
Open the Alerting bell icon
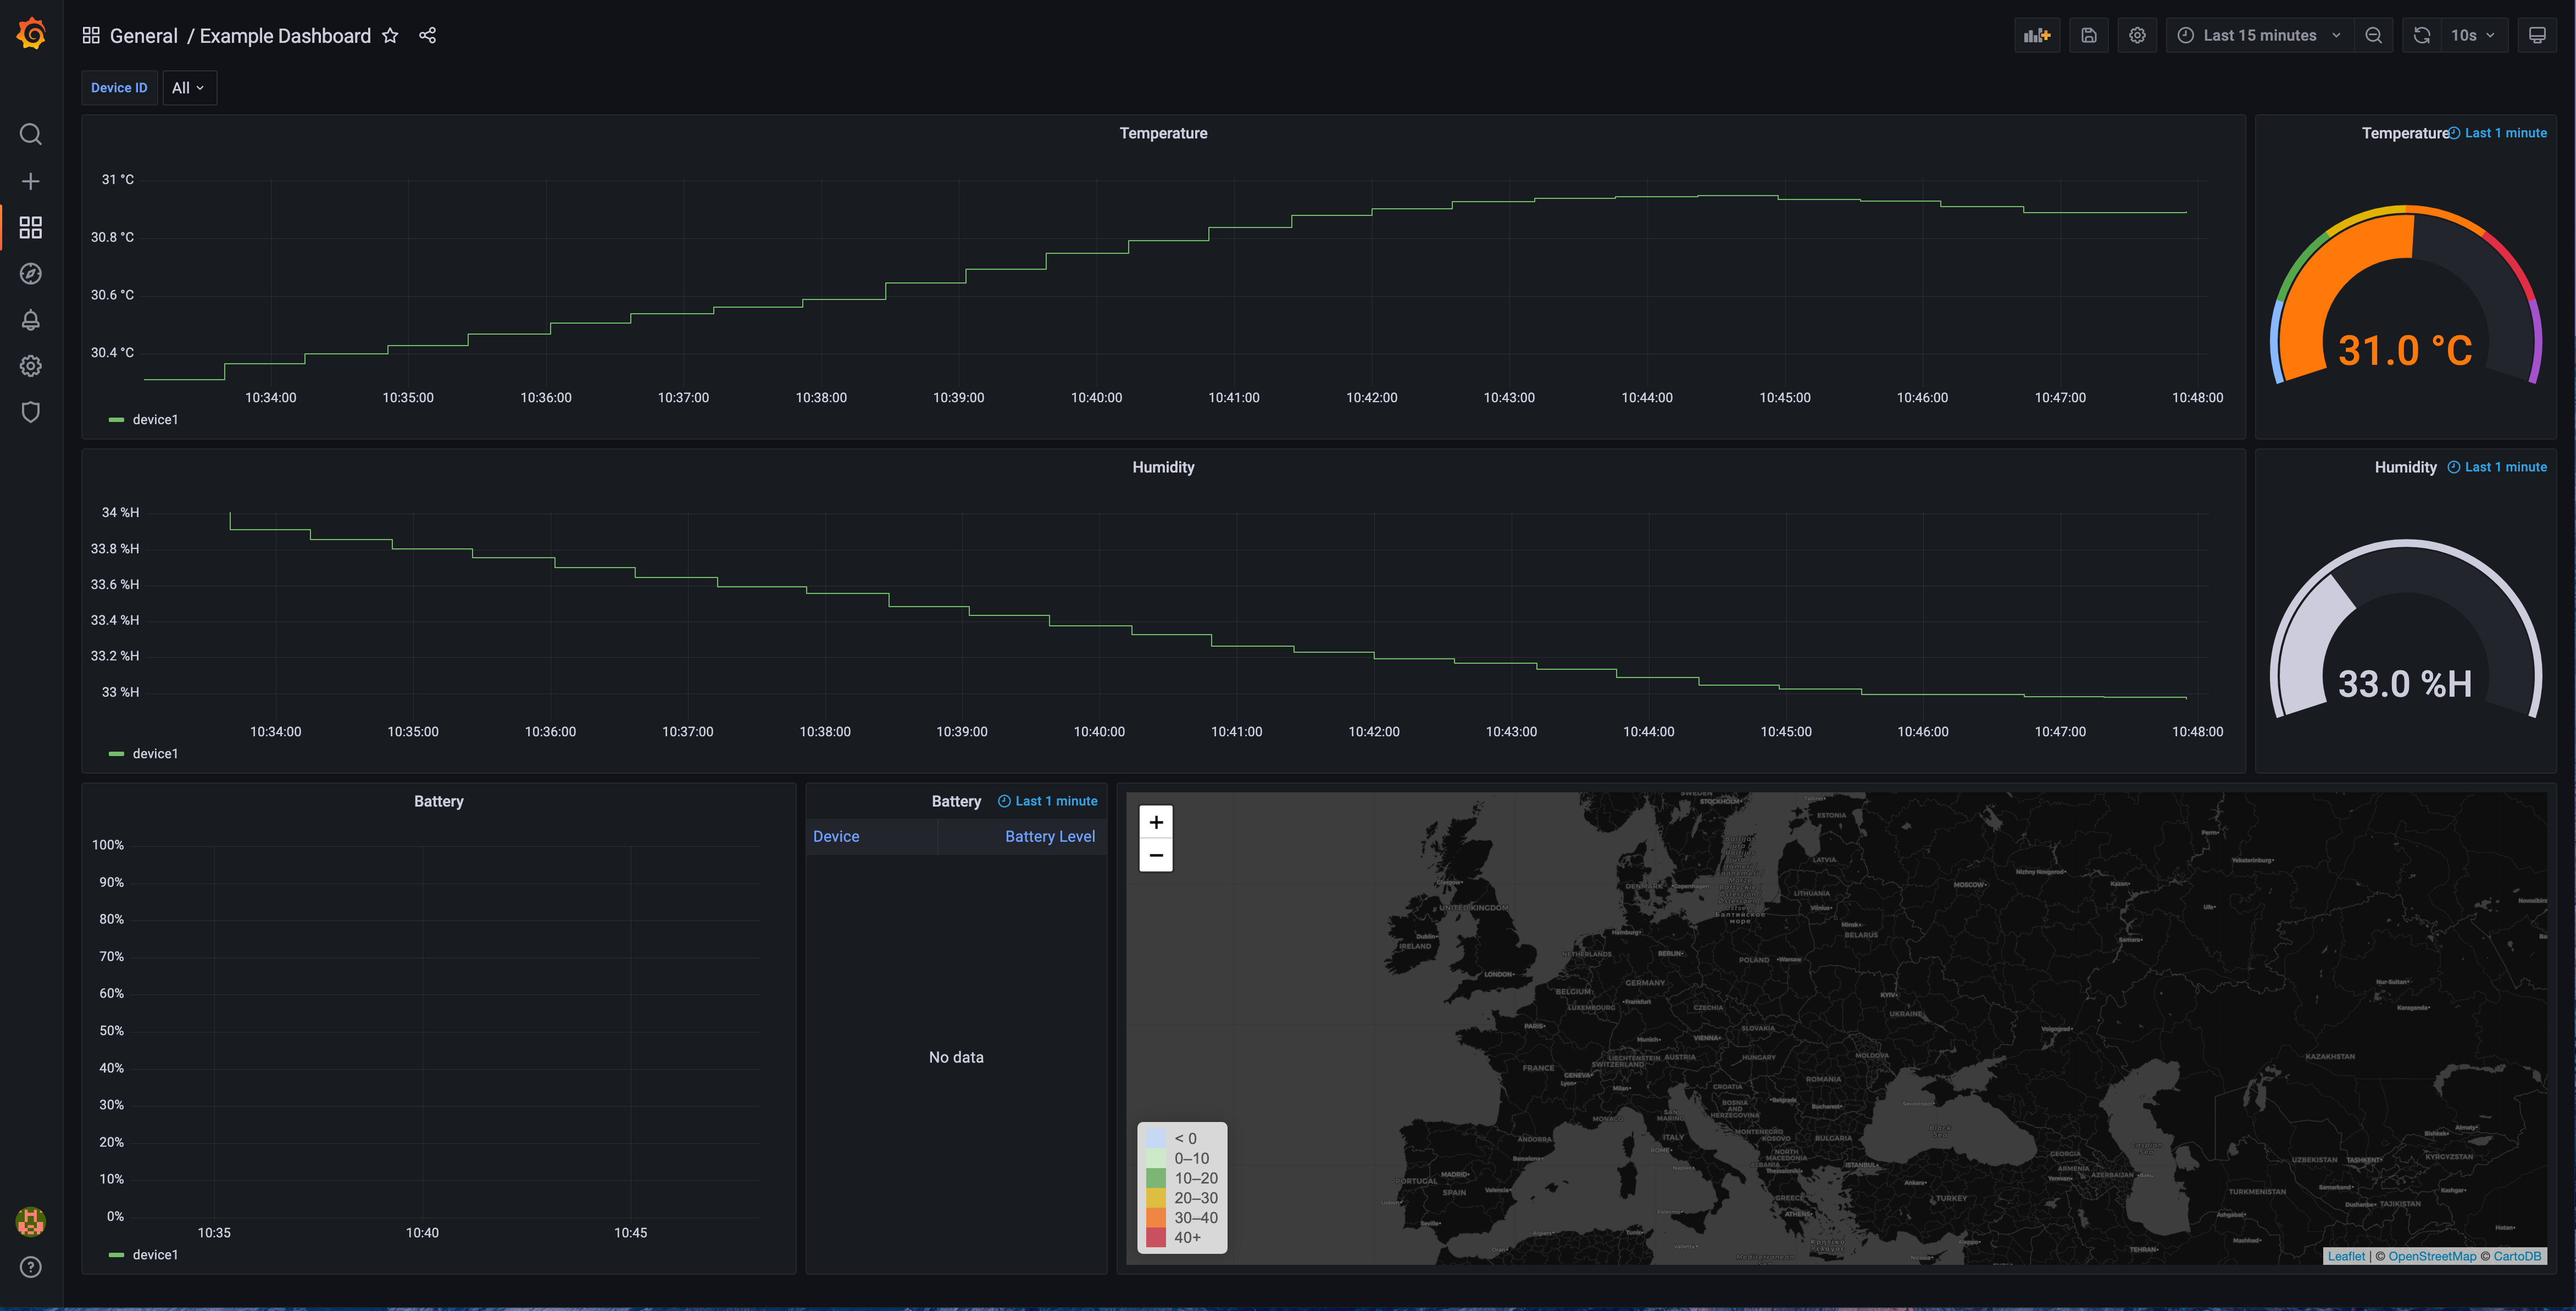(31, 320)
